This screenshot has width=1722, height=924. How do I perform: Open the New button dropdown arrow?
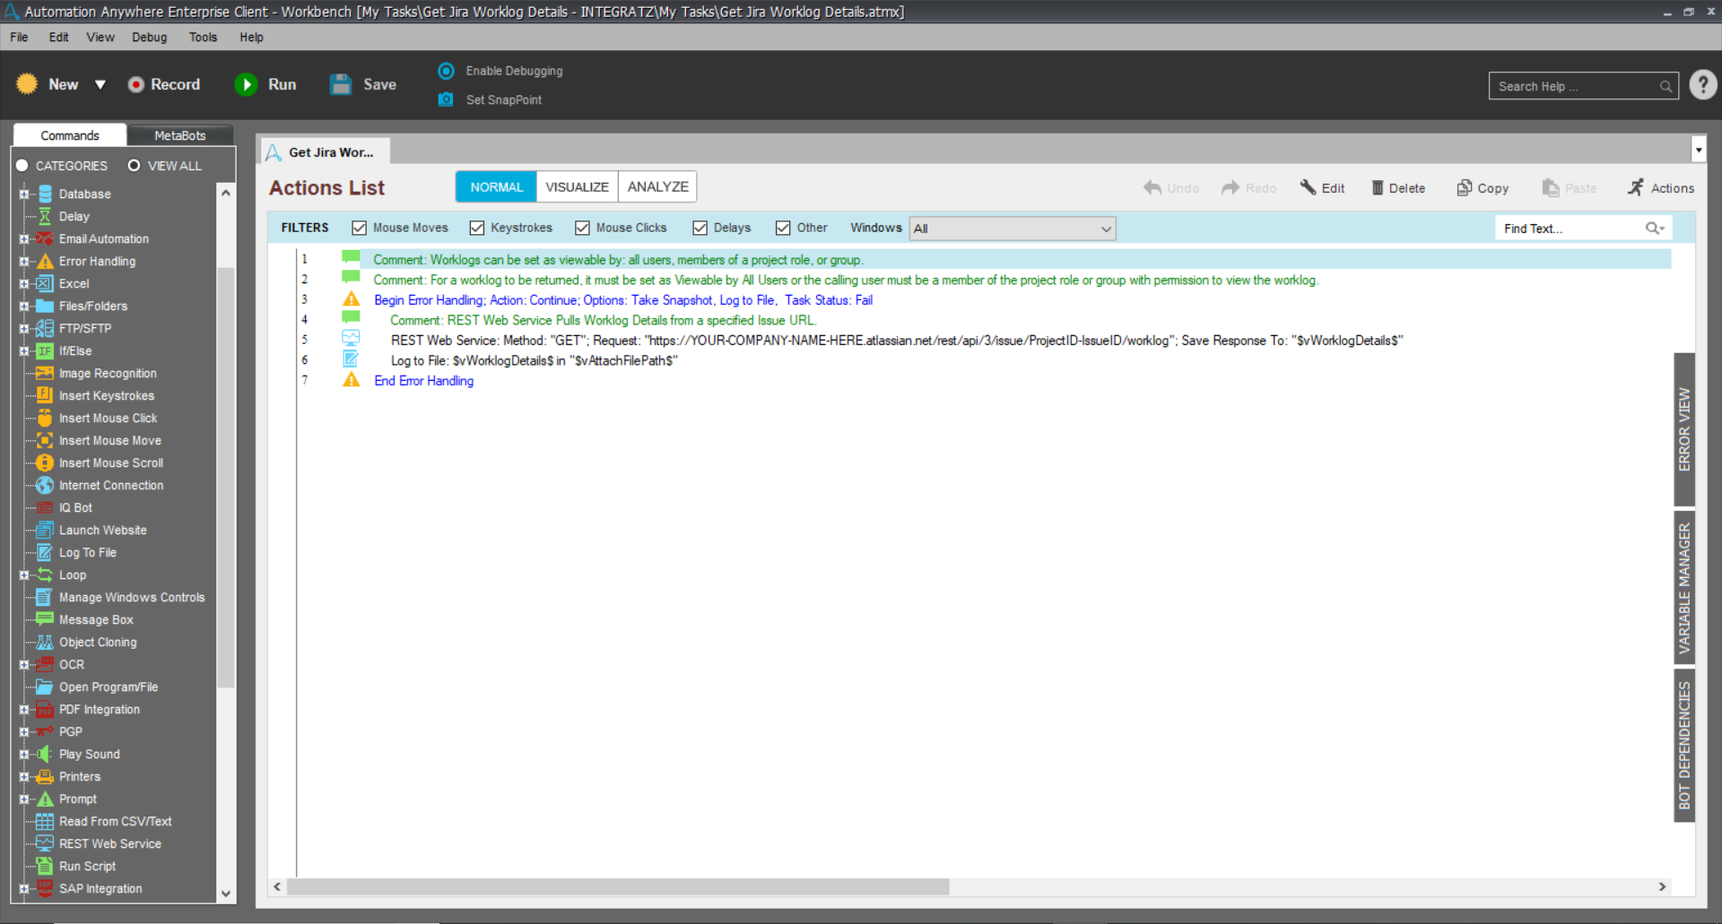point(100,84)
